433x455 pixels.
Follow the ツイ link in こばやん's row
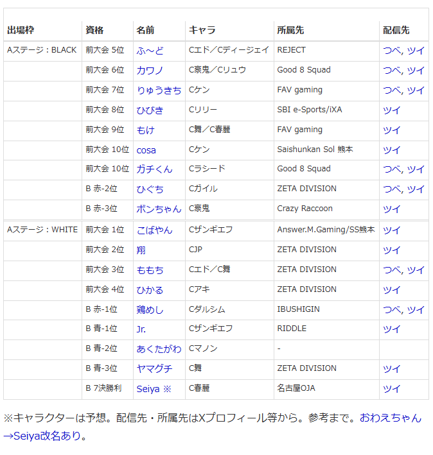pyautogui.click(x=391, y=230)
